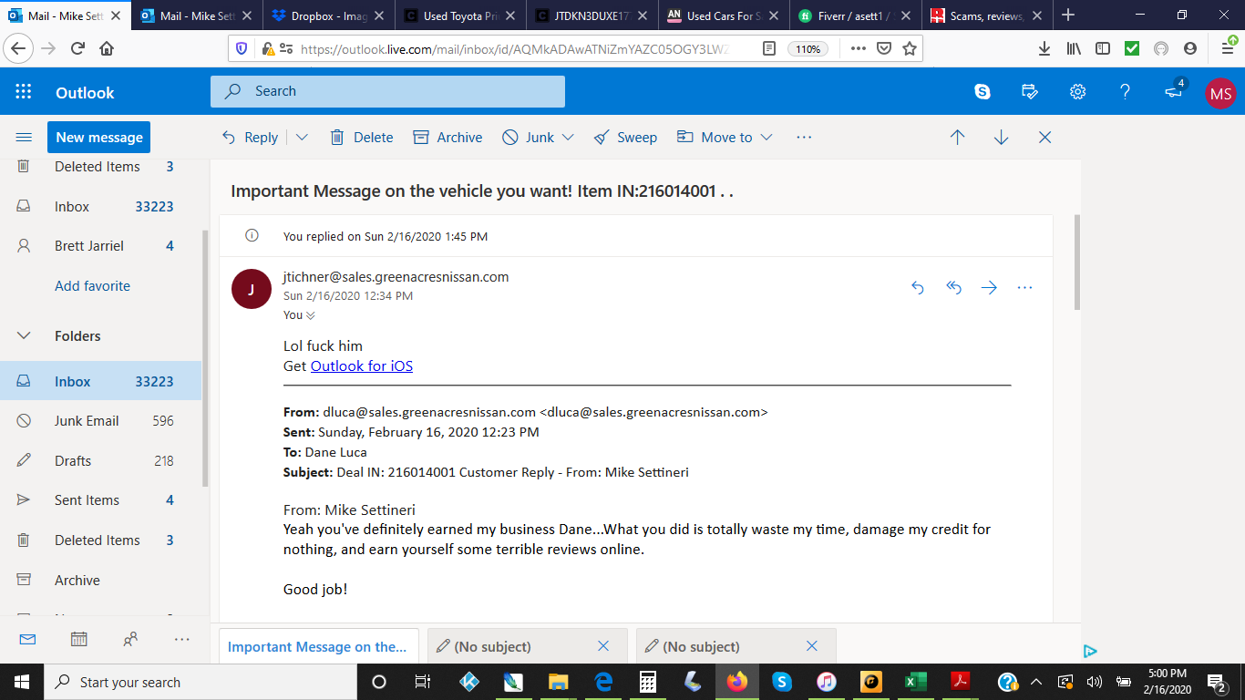Screen dimensions: 1245x700
Task: Open Firefox bookmark star
Action: (x=909, y=48)
